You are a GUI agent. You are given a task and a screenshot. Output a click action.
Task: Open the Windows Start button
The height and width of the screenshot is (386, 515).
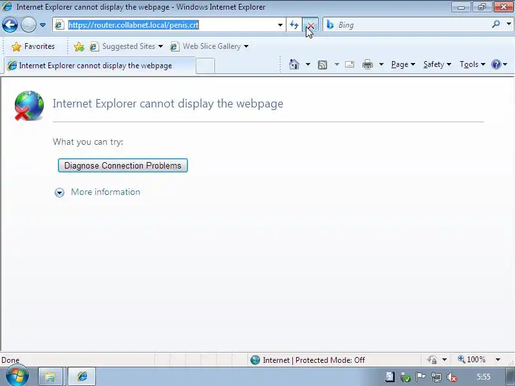17,376
